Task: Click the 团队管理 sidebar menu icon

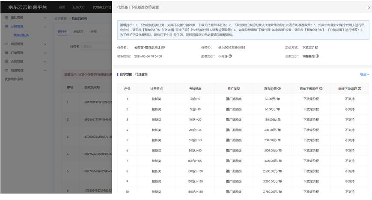Action: tap(6, 18)
